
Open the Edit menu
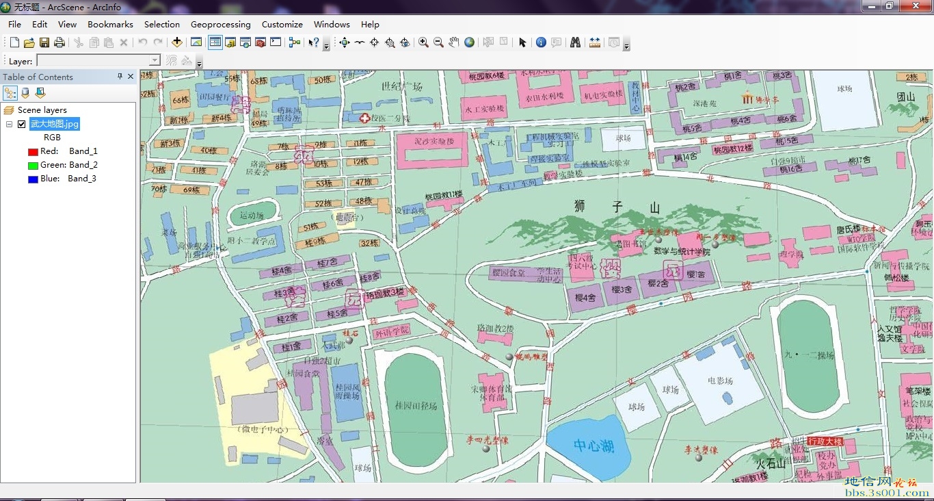coord(40,24)
